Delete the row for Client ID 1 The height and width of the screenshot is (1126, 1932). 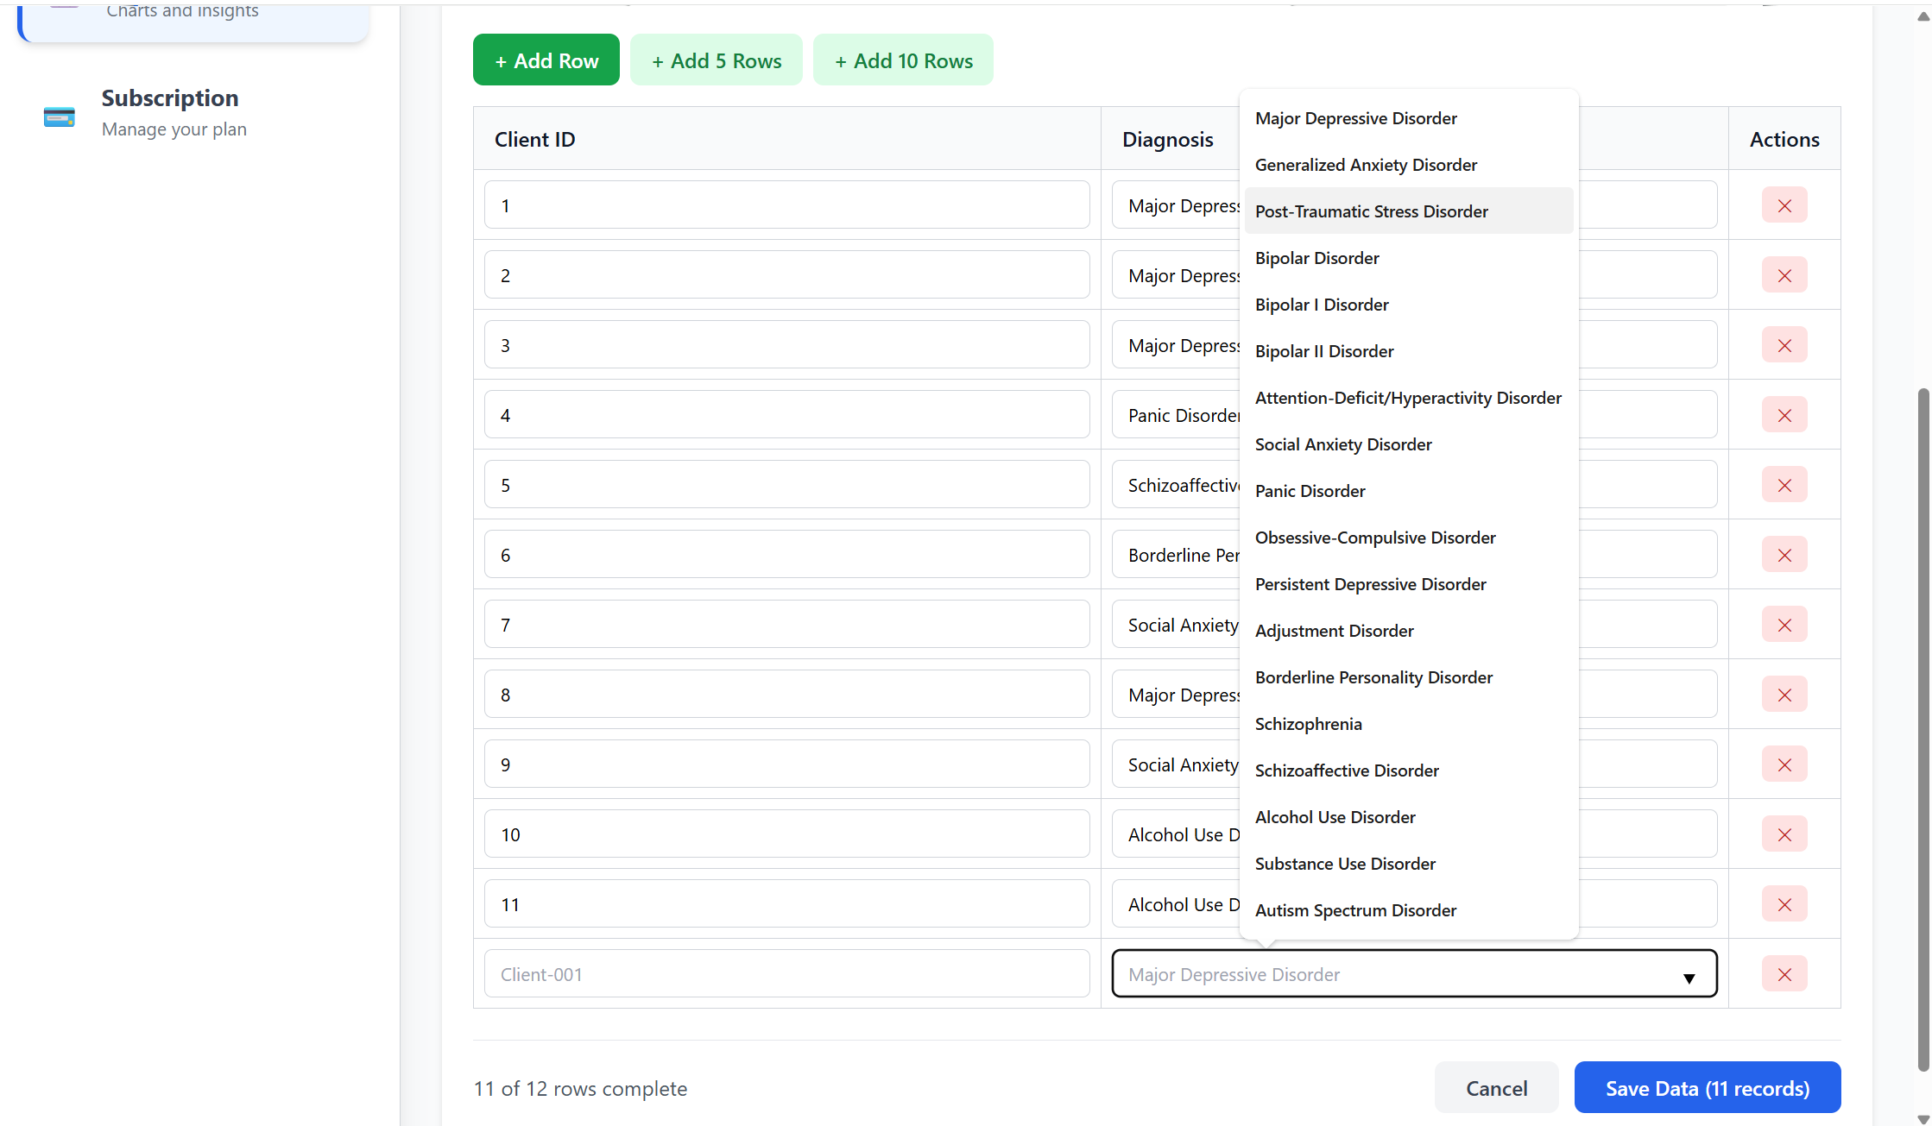[1784, 205]
